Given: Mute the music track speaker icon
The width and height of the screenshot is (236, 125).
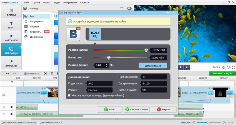Looking at the screenshot, I should coord(12,107).
